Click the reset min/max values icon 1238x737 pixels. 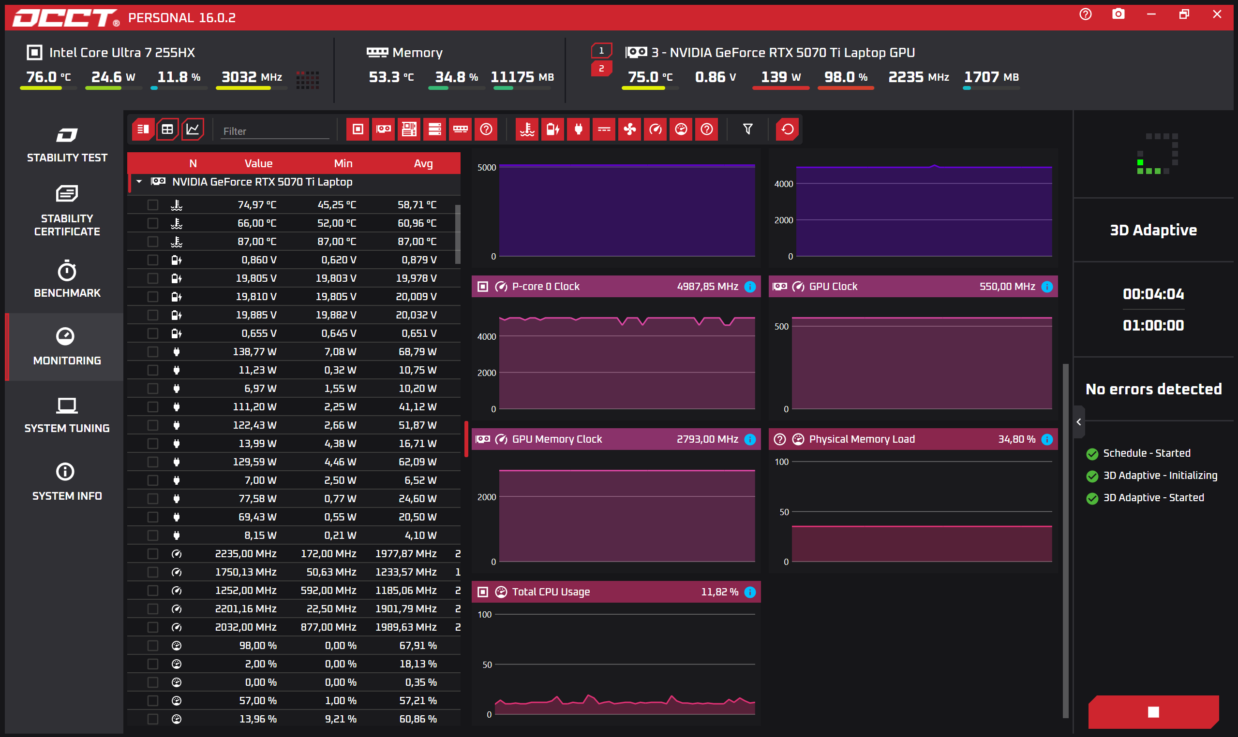point(787,130)
